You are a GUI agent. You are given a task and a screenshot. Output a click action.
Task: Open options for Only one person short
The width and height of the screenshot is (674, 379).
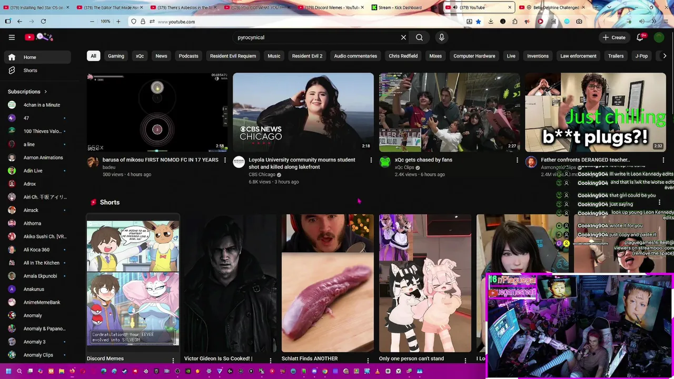465,361
